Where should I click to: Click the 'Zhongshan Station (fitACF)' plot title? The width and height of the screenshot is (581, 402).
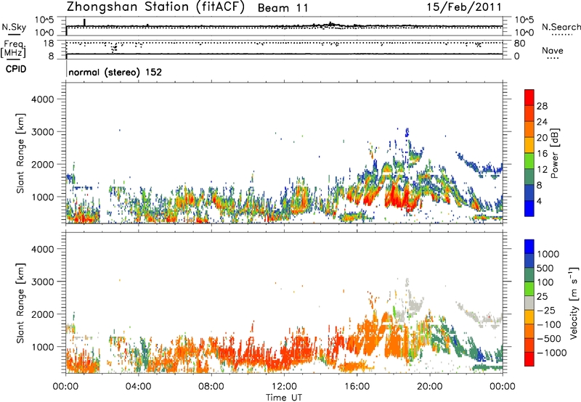click(155, 7)
